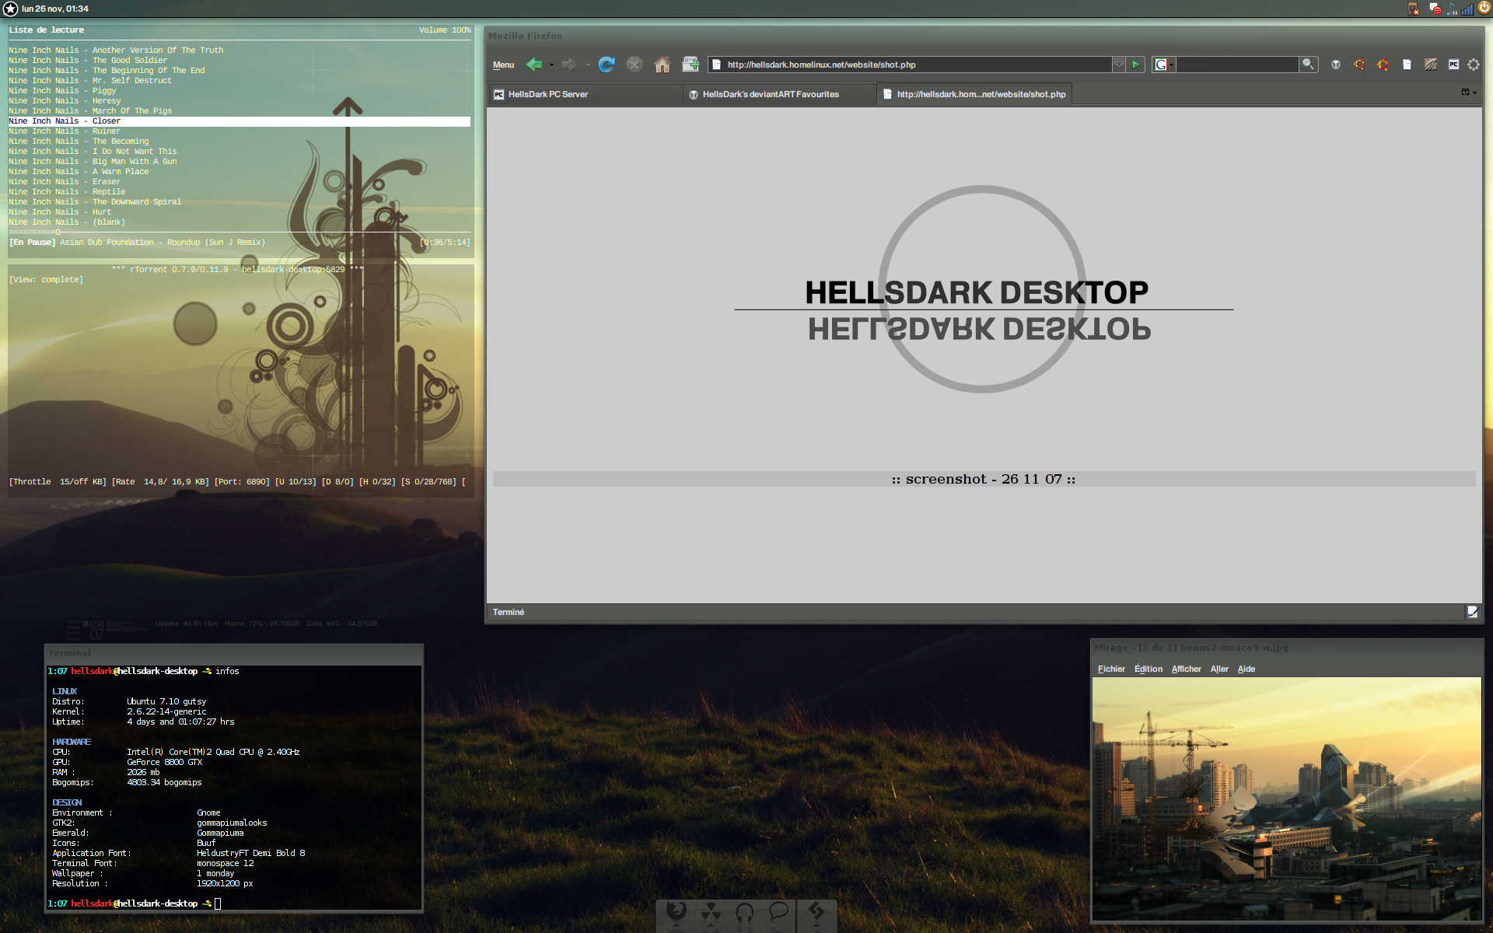The image size is (1493, 933).
Task: Click the muted speaker tray icon
Action: [1414, 9]
